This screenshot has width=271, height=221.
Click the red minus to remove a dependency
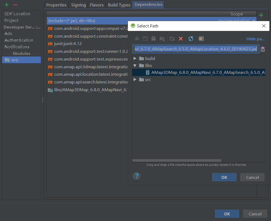point(15,5)
